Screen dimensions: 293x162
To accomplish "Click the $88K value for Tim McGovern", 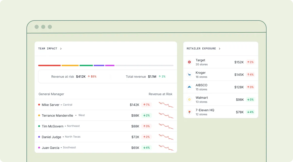I will pyautogui.click(x=135, y=126).
